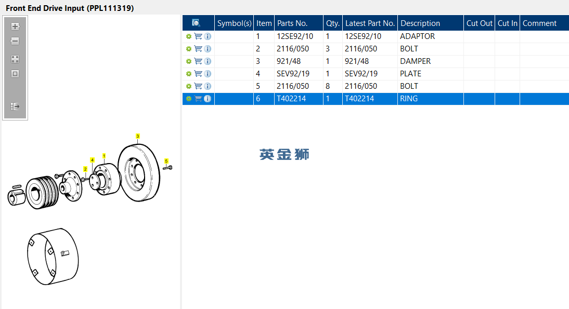This screenshot has height=309, width=569.
Task: Select callout 3 on the diagram
Action: point(137,136)
